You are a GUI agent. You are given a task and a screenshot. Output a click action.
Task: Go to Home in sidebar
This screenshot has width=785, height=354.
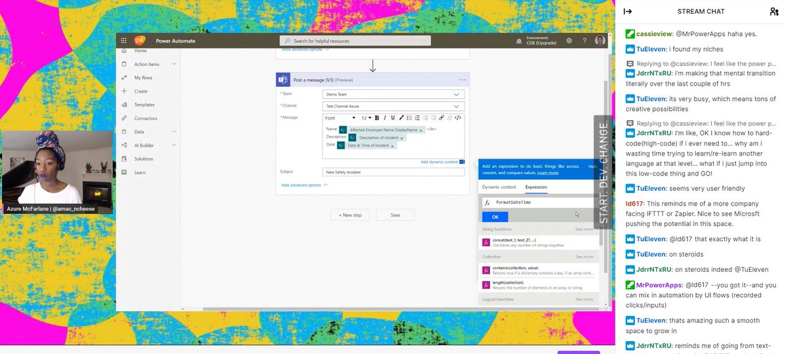[140, 50]
